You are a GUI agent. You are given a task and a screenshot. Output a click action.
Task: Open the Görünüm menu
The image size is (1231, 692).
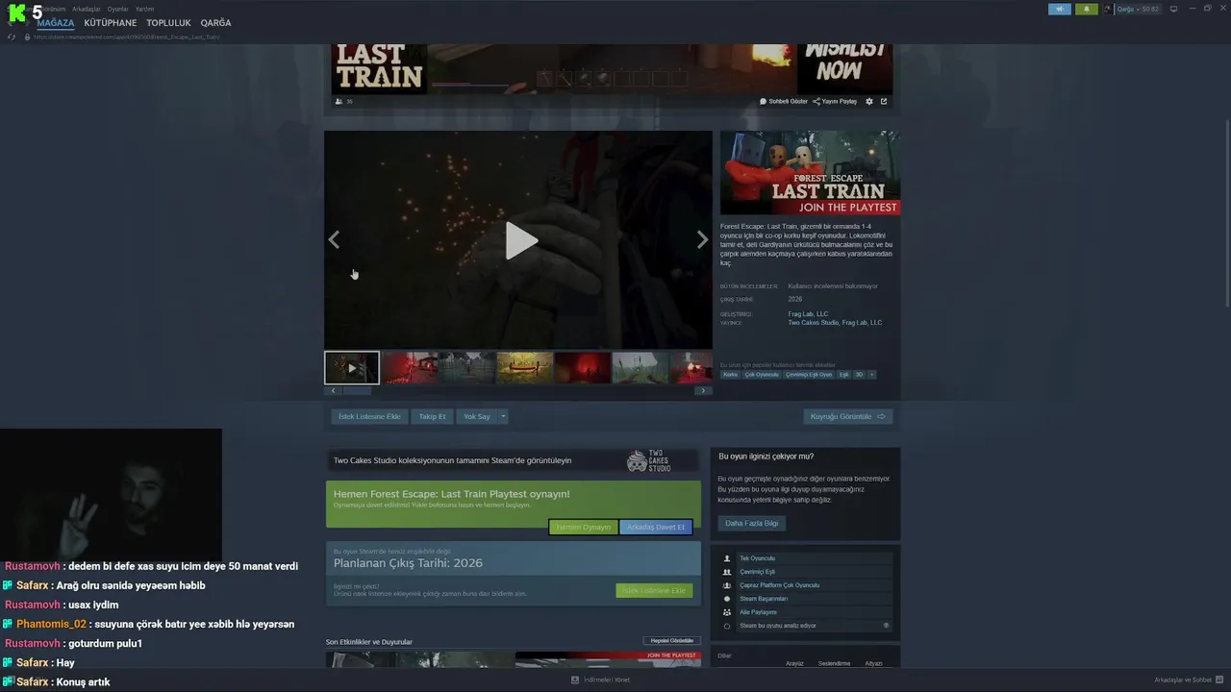click(x=53, y=9)
